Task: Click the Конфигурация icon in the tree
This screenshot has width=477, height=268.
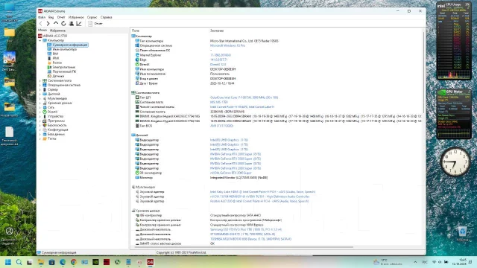Action: click(x=45, y=130)
